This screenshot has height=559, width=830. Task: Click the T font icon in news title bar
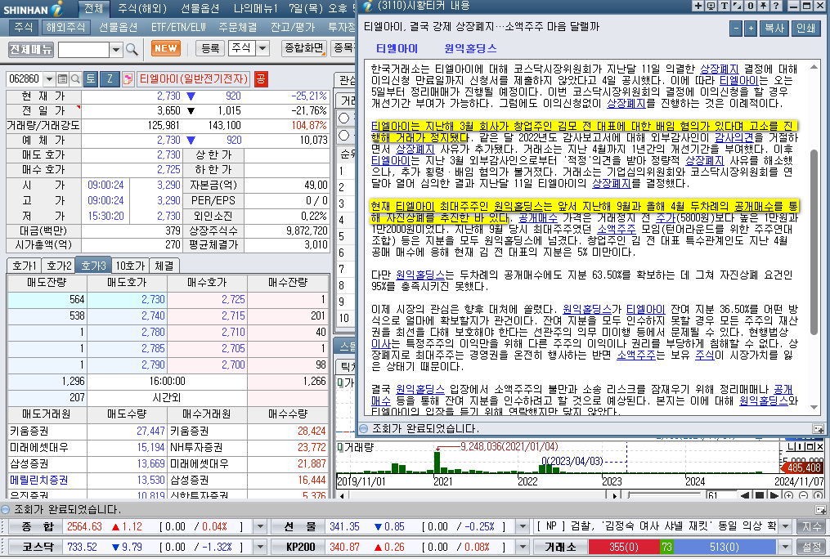point(724,6)
